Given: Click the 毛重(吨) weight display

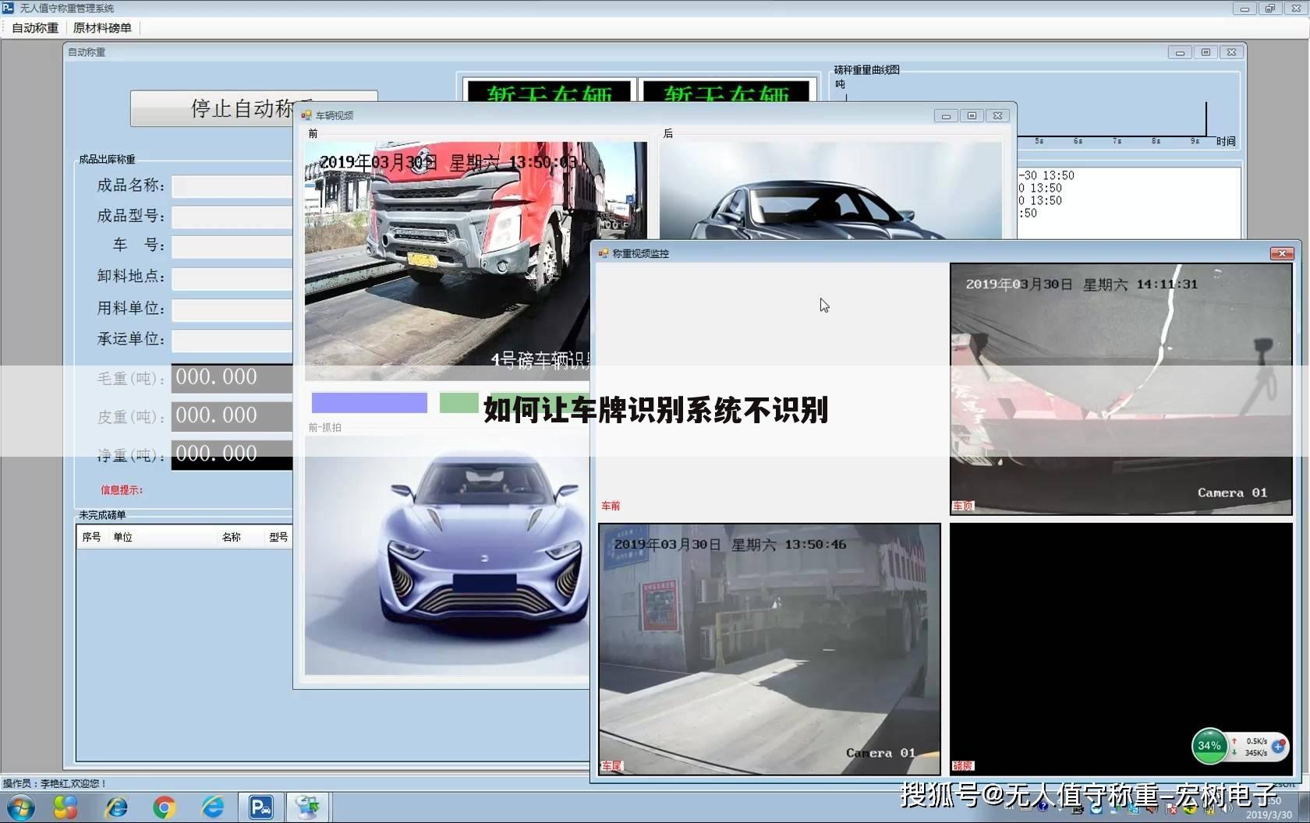Looking at the screenshot, I should click(x=232, y=377).
